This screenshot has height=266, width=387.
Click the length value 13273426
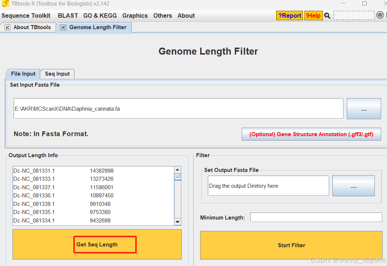102,179
